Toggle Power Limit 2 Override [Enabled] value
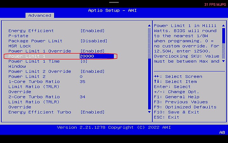Image resolution: width=228 pixels, height=143 pixels. [92, 72]
